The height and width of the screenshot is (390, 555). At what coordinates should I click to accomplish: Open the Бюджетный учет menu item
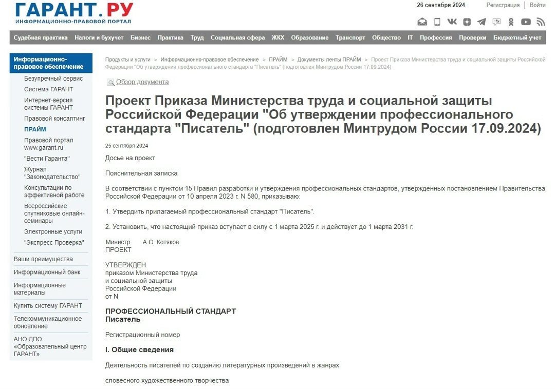pyautogui.click(x=517, y=37)
